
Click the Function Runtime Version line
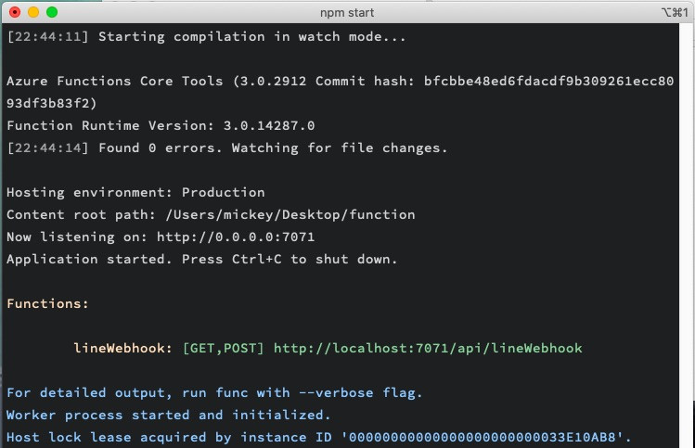(x=161, y=126)
